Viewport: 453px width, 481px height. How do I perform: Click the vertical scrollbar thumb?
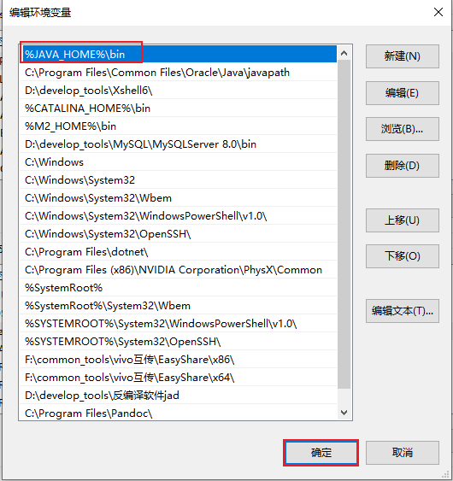point(344,224)
